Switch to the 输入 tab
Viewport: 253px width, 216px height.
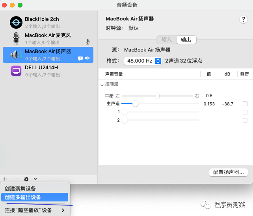tap(167, 40)
